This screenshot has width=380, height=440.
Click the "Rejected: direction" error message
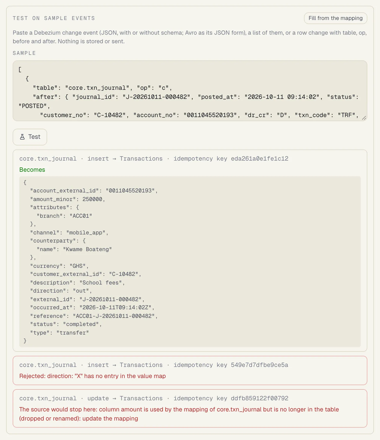point(92,376)
